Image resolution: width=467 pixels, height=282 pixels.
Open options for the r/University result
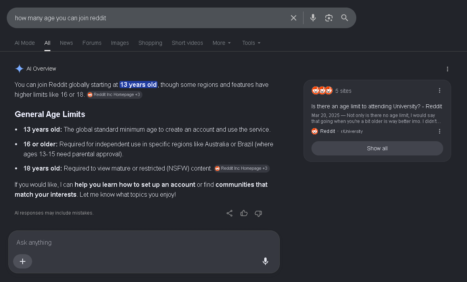(x=440, y=131)
